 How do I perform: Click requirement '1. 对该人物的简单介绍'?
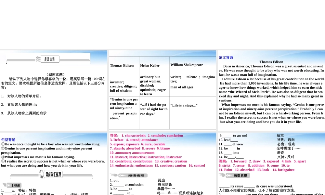point(21,96)
